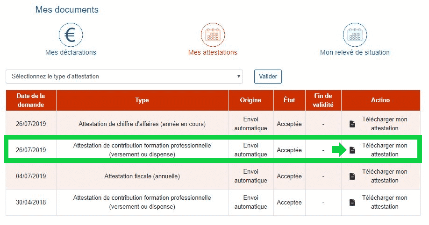Click file icon in highlighted 26/07/2019 formation row
The width and height of the screenshot is (429, 225).
(x=353, y=150)
